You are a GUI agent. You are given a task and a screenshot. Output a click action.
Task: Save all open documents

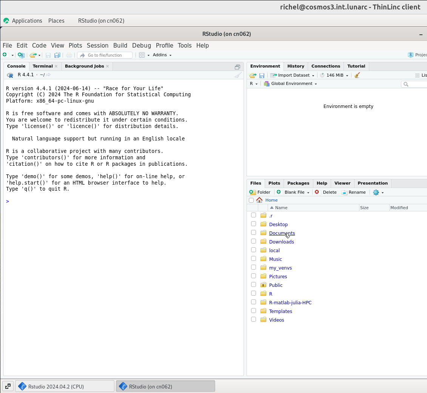click(57, 55)
